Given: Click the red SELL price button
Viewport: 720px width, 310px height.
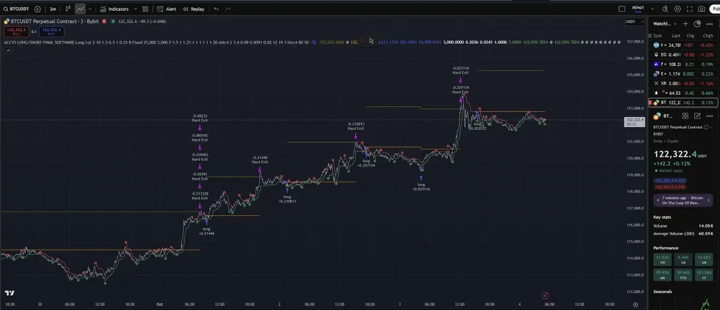Looking at the screenshot, I should coord(16,31).
